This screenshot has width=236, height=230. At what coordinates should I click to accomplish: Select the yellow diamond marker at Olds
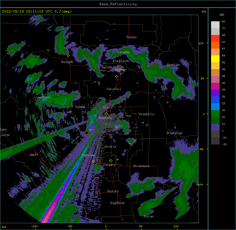(x=106, y=114)
